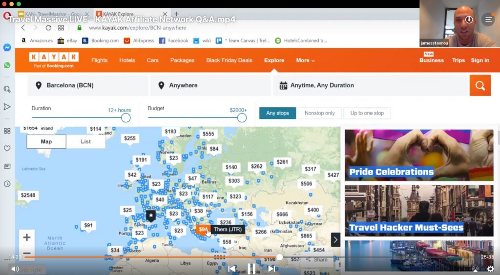Skip to previous video track
This screenshot has width=500, height=275.
click(232, 269)
